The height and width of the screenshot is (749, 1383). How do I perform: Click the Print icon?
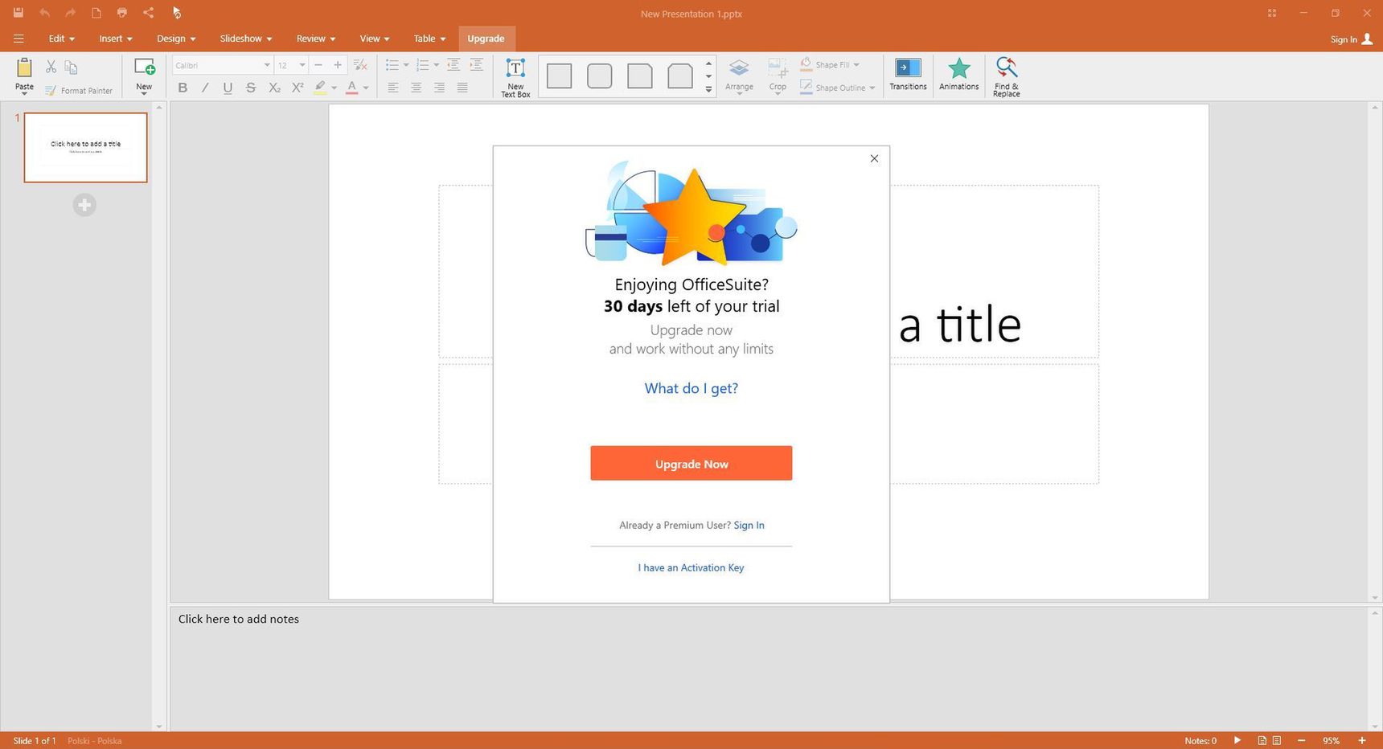click(x=121, y=13)
